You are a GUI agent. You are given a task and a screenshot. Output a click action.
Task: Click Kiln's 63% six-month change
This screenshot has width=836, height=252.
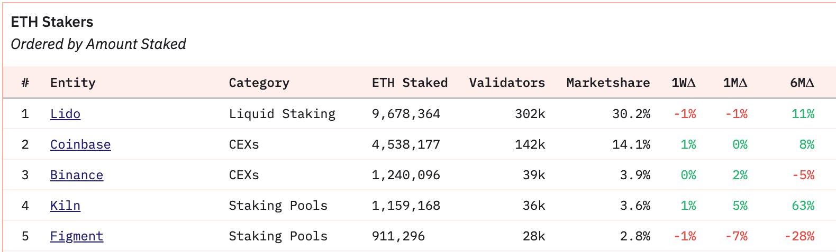[x=803, y=206]
